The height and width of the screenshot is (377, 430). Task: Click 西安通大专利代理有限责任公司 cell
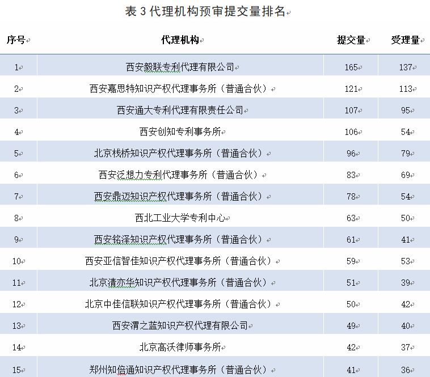coord(180,110)
